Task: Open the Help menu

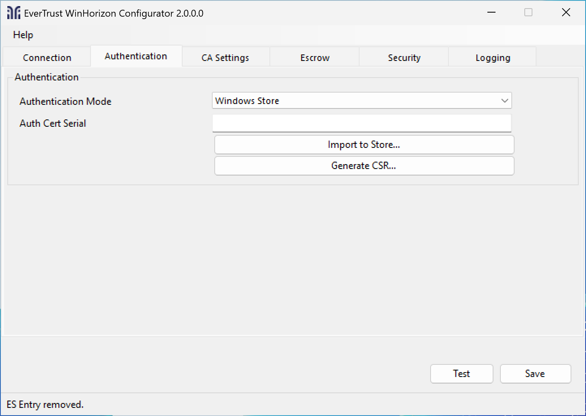Action: tap(23, 35)
